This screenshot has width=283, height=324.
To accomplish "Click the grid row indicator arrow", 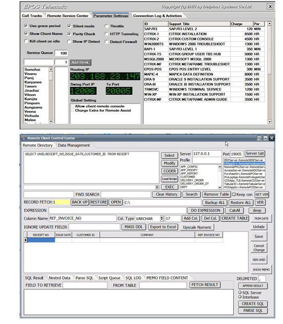I will [x=26, y=240].
